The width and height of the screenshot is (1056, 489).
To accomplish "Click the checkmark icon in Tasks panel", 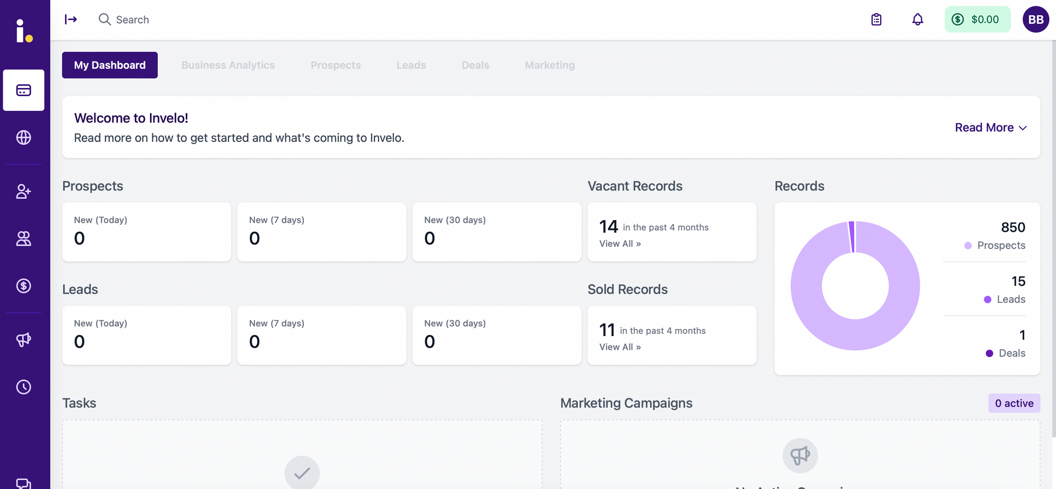I will (x=302, y=473).
